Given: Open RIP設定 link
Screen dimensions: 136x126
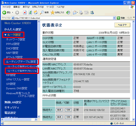Looking at the screenshot, I should pos(11,75).
